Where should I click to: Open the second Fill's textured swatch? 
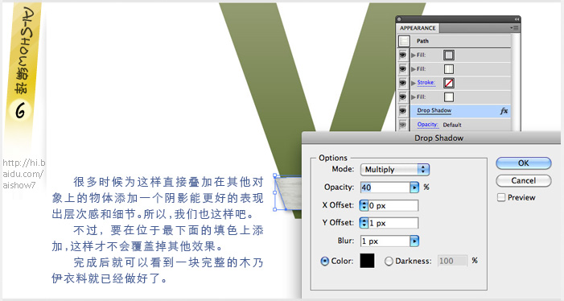pos(448,69)
